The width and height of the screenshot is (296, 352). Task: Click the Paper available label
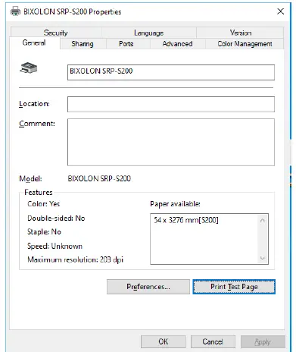(175, 204)
